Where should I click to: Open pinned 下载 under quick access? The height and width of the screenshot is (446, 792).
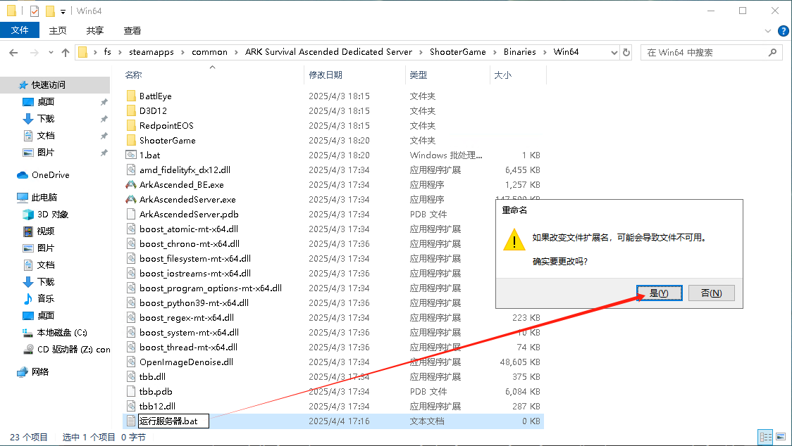click(46, 119)
